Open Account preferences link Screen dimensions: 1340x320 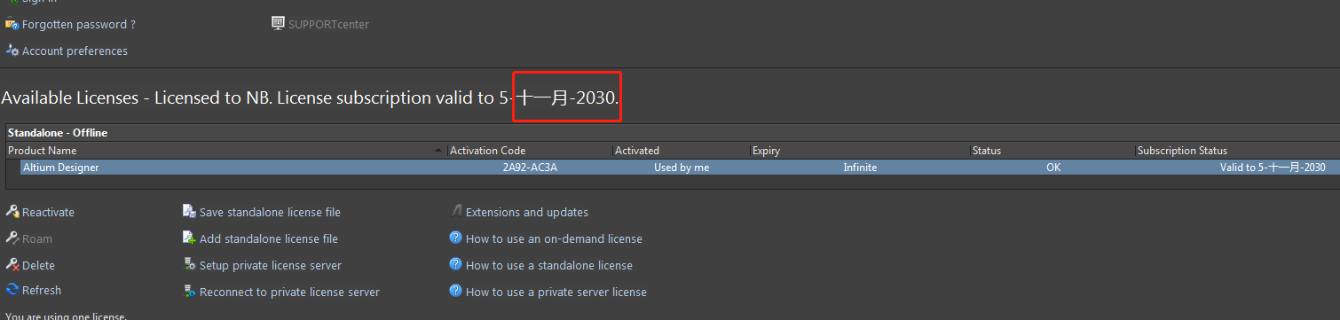[x=75, y=51]
